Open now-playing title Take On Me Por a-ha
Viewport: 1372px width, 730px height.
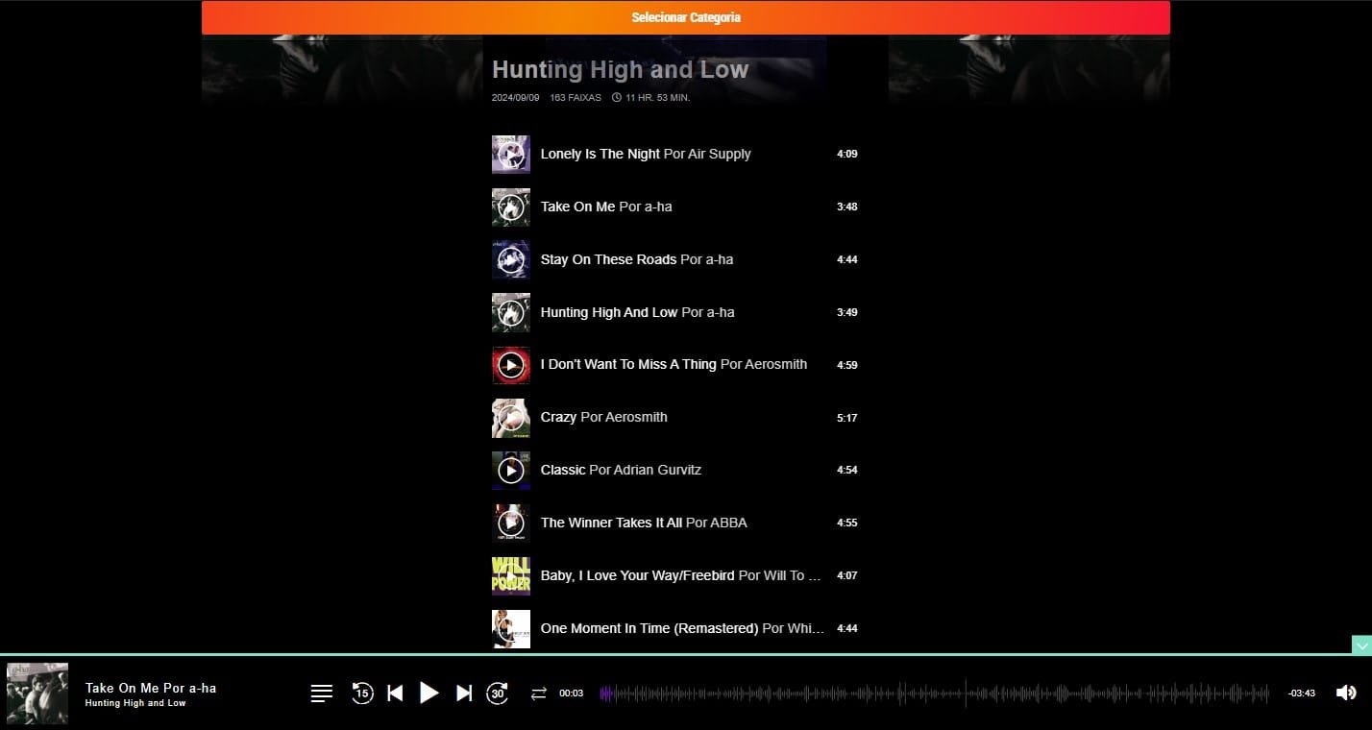coord(151,688)
